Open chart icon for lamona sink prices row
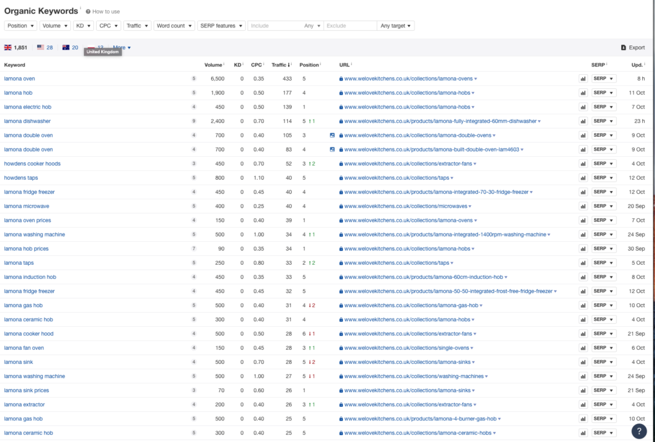 [x=583, y=391]
